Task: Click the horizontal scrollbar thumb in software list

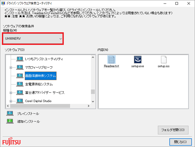Action: pos(40,106)
